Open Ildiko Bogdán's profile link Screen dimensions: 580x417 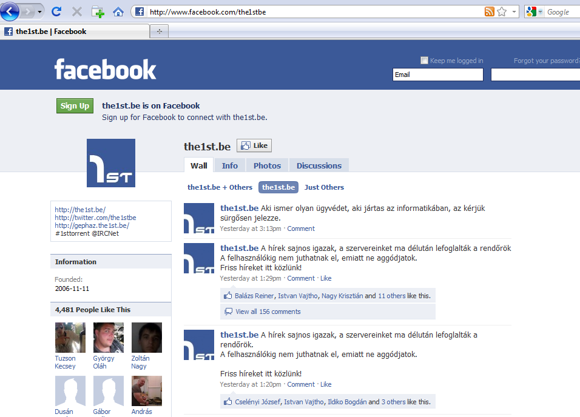pyautogui.click(x=347, y=402)
